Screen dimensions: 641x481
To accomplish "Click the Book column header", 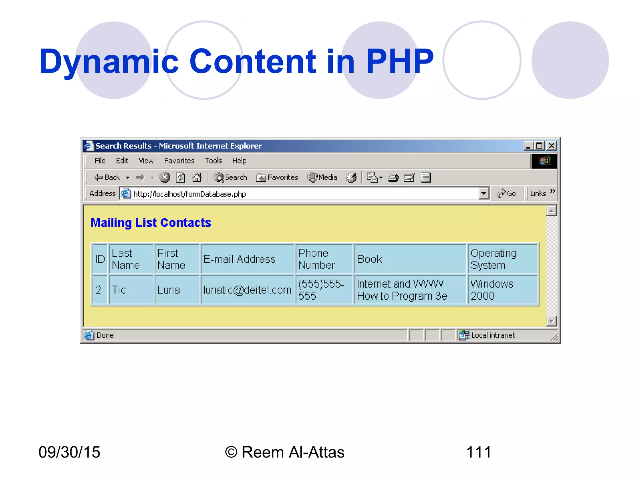I will click(x=410, y=259).
